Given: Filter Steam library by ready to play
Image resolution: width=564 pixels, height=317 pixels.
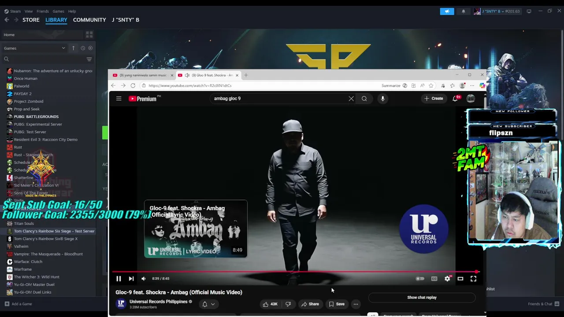Looking at the screenshot, I should [90, 48].
